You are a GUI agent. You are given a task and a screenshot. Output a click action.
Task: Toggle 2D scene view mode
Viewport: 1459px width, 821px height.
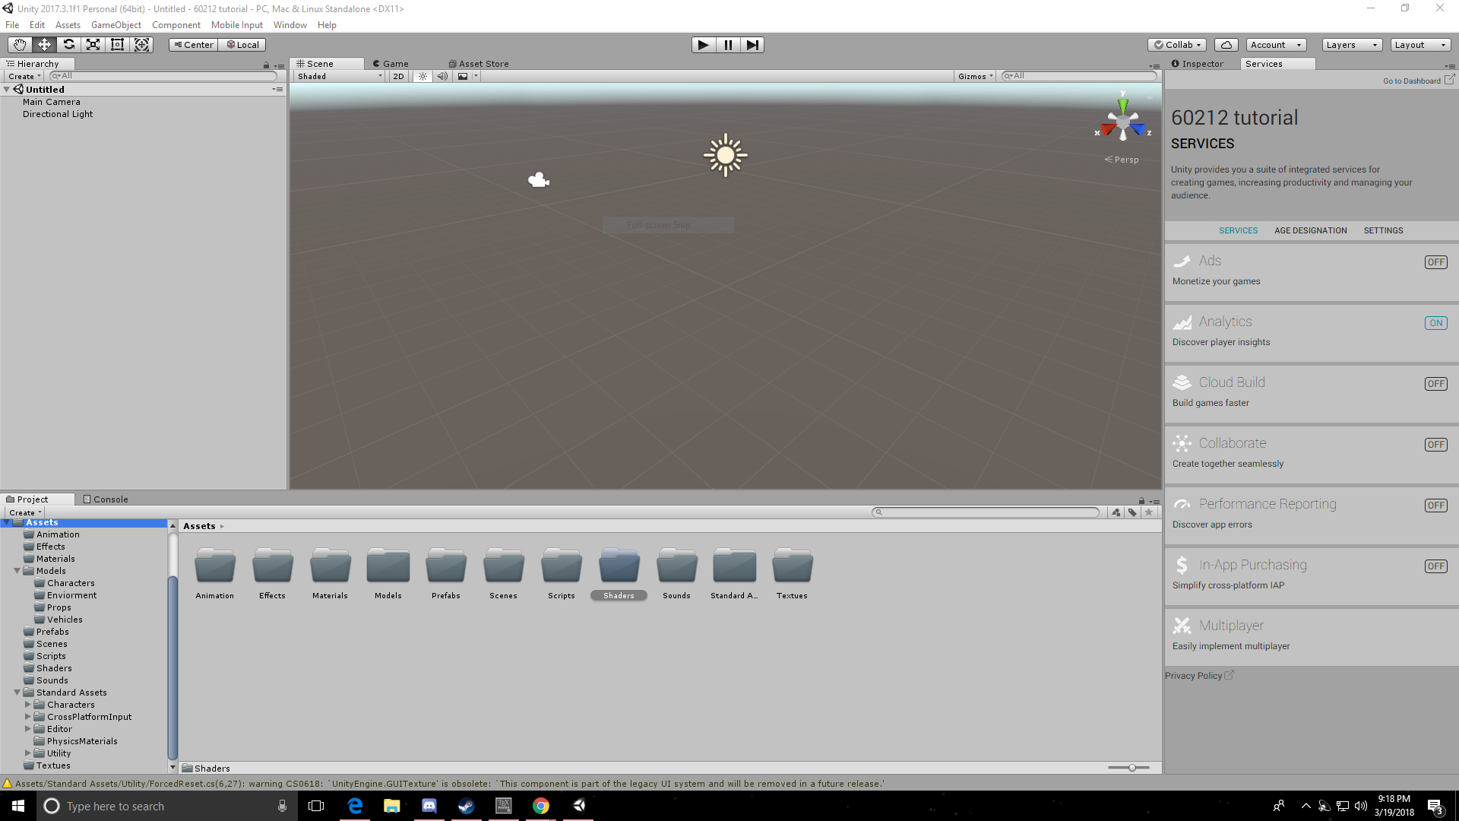coord(398,76)
